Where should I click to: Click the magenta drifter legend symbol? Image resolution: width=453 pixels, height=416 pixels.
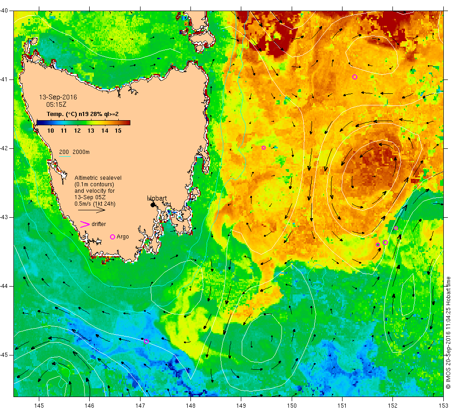tap(85, 224)
